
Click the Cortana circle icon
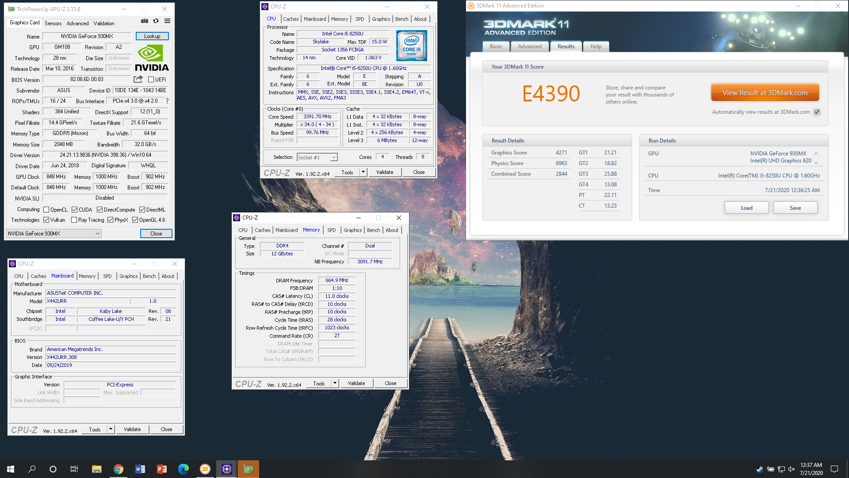point(53,469)
